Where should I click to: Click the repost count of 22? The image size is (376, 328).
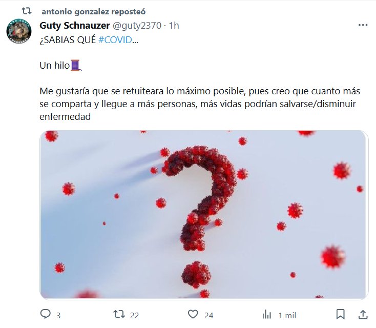coord(134,315)
